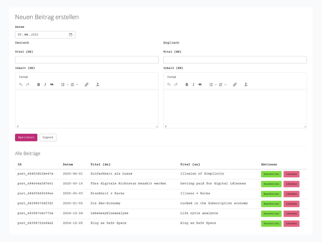This screenshot has height=242, width=322.
Task: Insert bullet list in the Inhalt (DE) editor
Action: pyautogui.click(x=63, y=84)
